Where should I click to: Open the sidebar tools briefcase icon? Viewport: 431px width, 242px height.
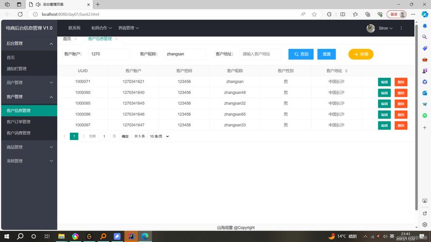425,60
